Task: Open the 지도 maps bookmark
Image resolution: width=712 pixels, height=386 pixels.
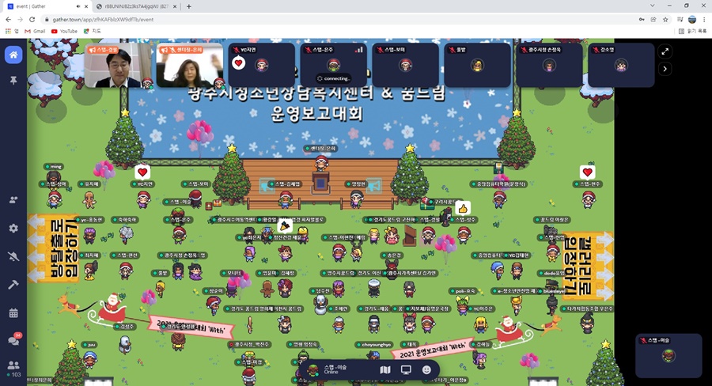Action: [93, 32]
